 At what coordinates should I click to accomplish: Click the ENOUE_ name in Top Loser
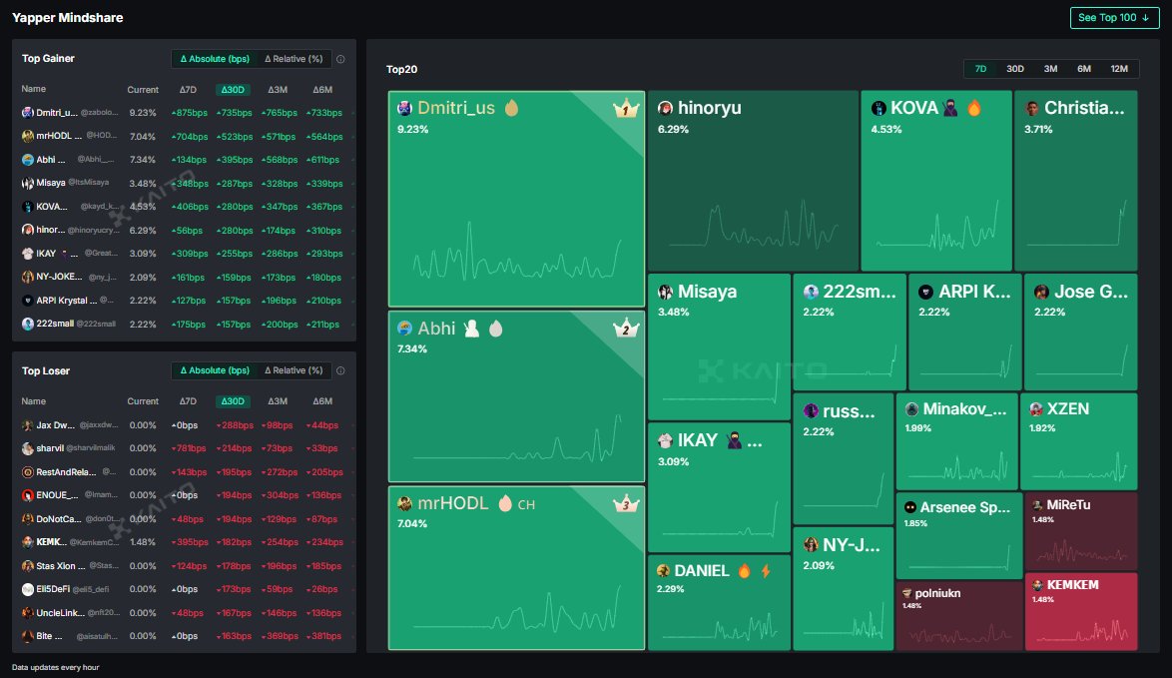[x=58, y=495]
